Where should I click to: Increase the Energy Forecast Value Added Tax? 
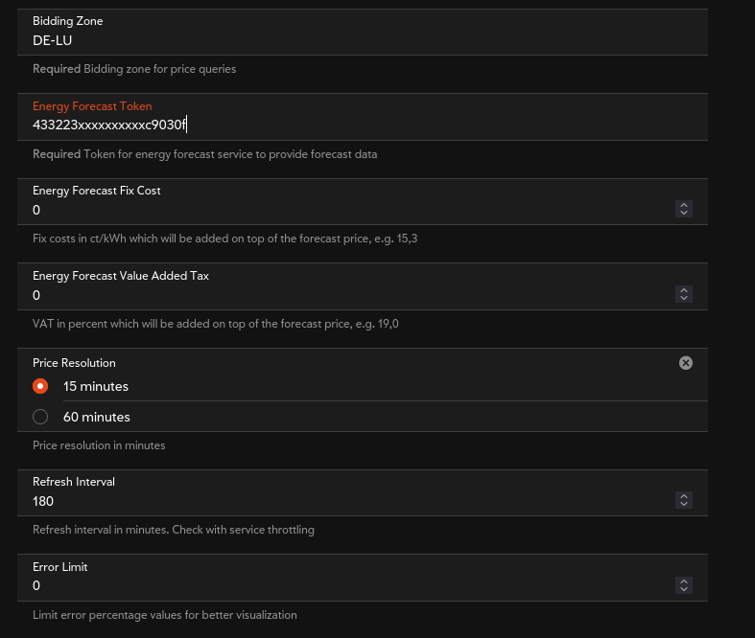point(683,290)
